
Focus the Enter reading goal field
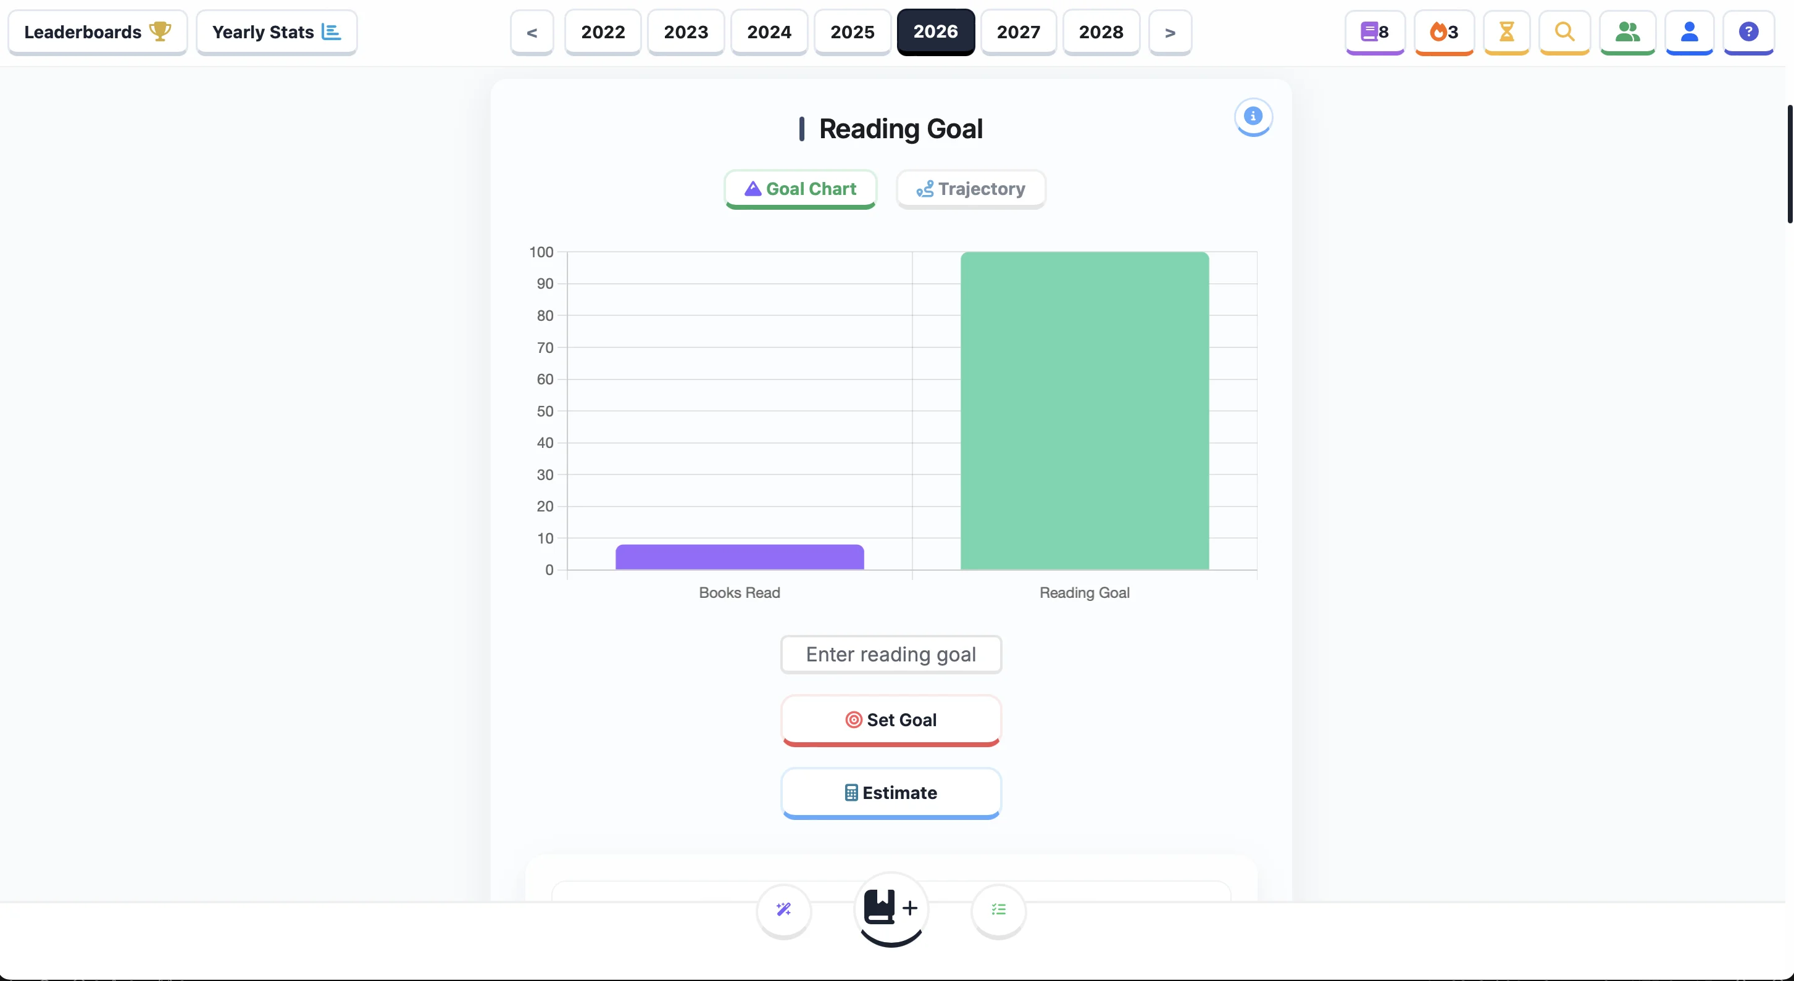click(891, 655)
